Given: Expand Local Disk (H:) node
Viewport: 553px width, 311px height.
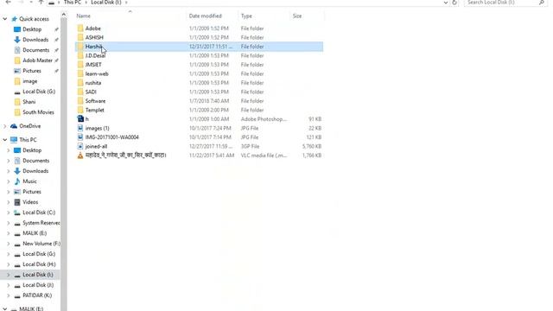Looking at the screenshot, I should coord(9,264).
